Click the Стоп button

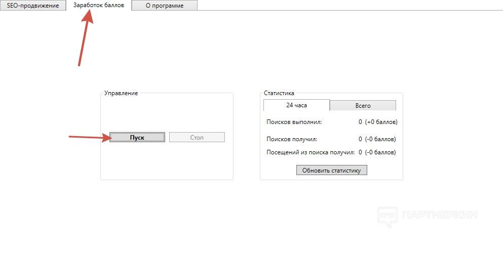(197, 137)
